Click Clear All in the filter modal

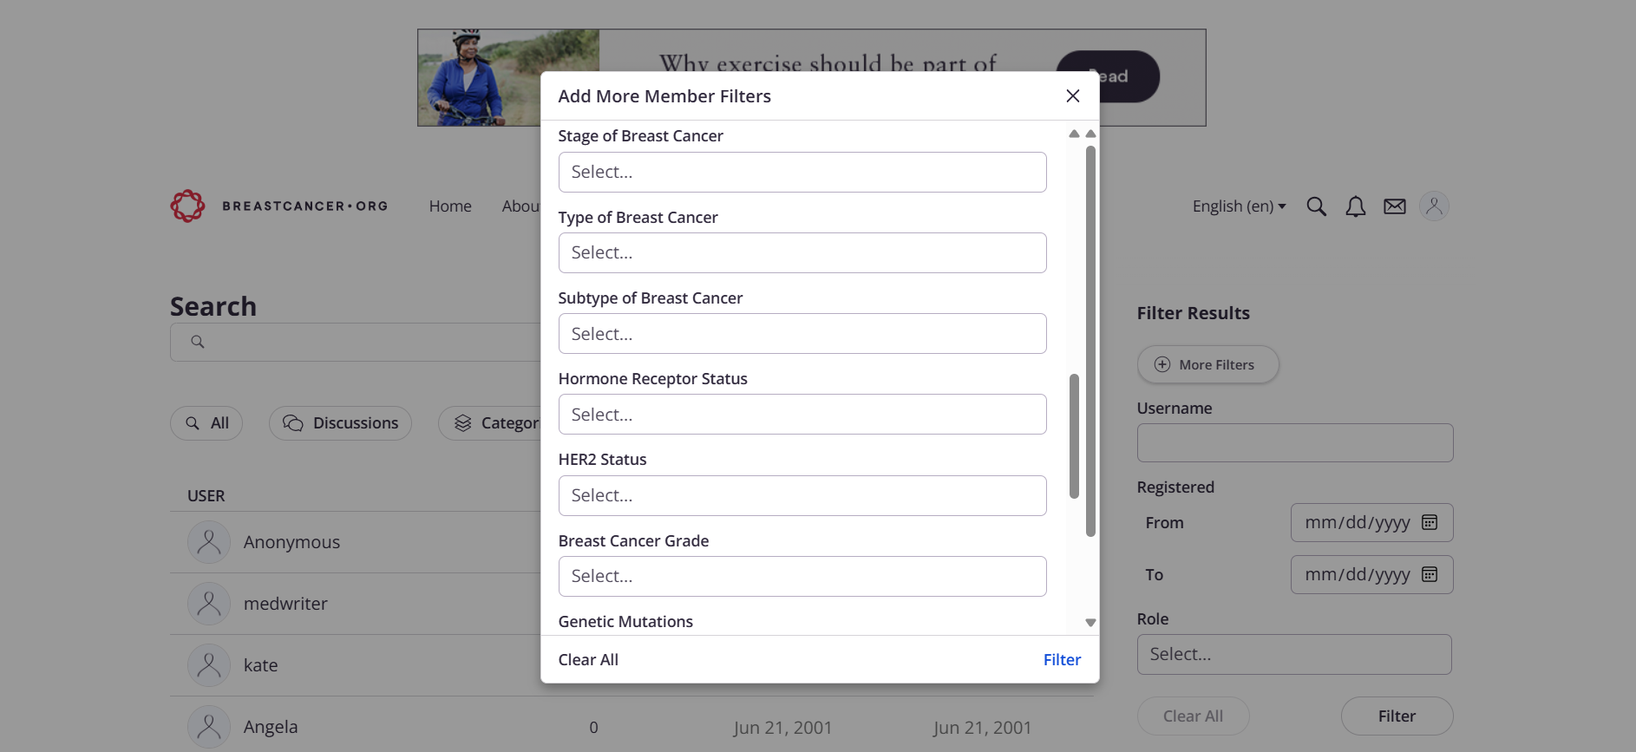tap(588, 659)
